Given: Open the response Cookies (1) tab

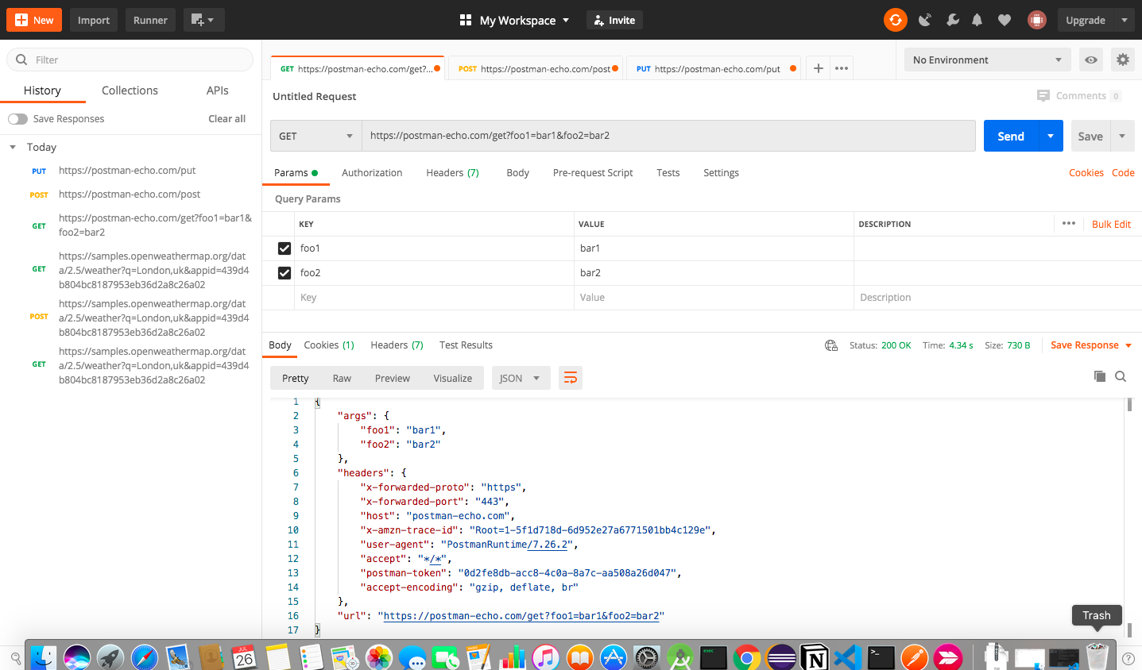Looking at the screenshot, I should (329, 345).
